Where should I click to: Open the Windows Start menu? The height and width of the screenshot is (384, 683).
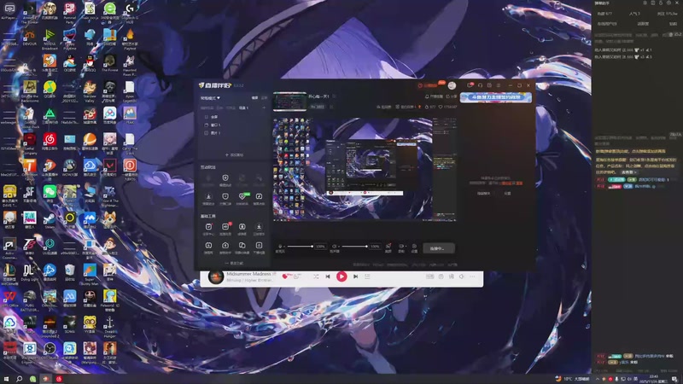pyautogui.click(x=6, y=379)
